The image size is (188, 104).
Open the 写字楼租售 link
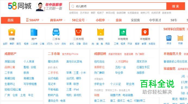tap(30, 84)
